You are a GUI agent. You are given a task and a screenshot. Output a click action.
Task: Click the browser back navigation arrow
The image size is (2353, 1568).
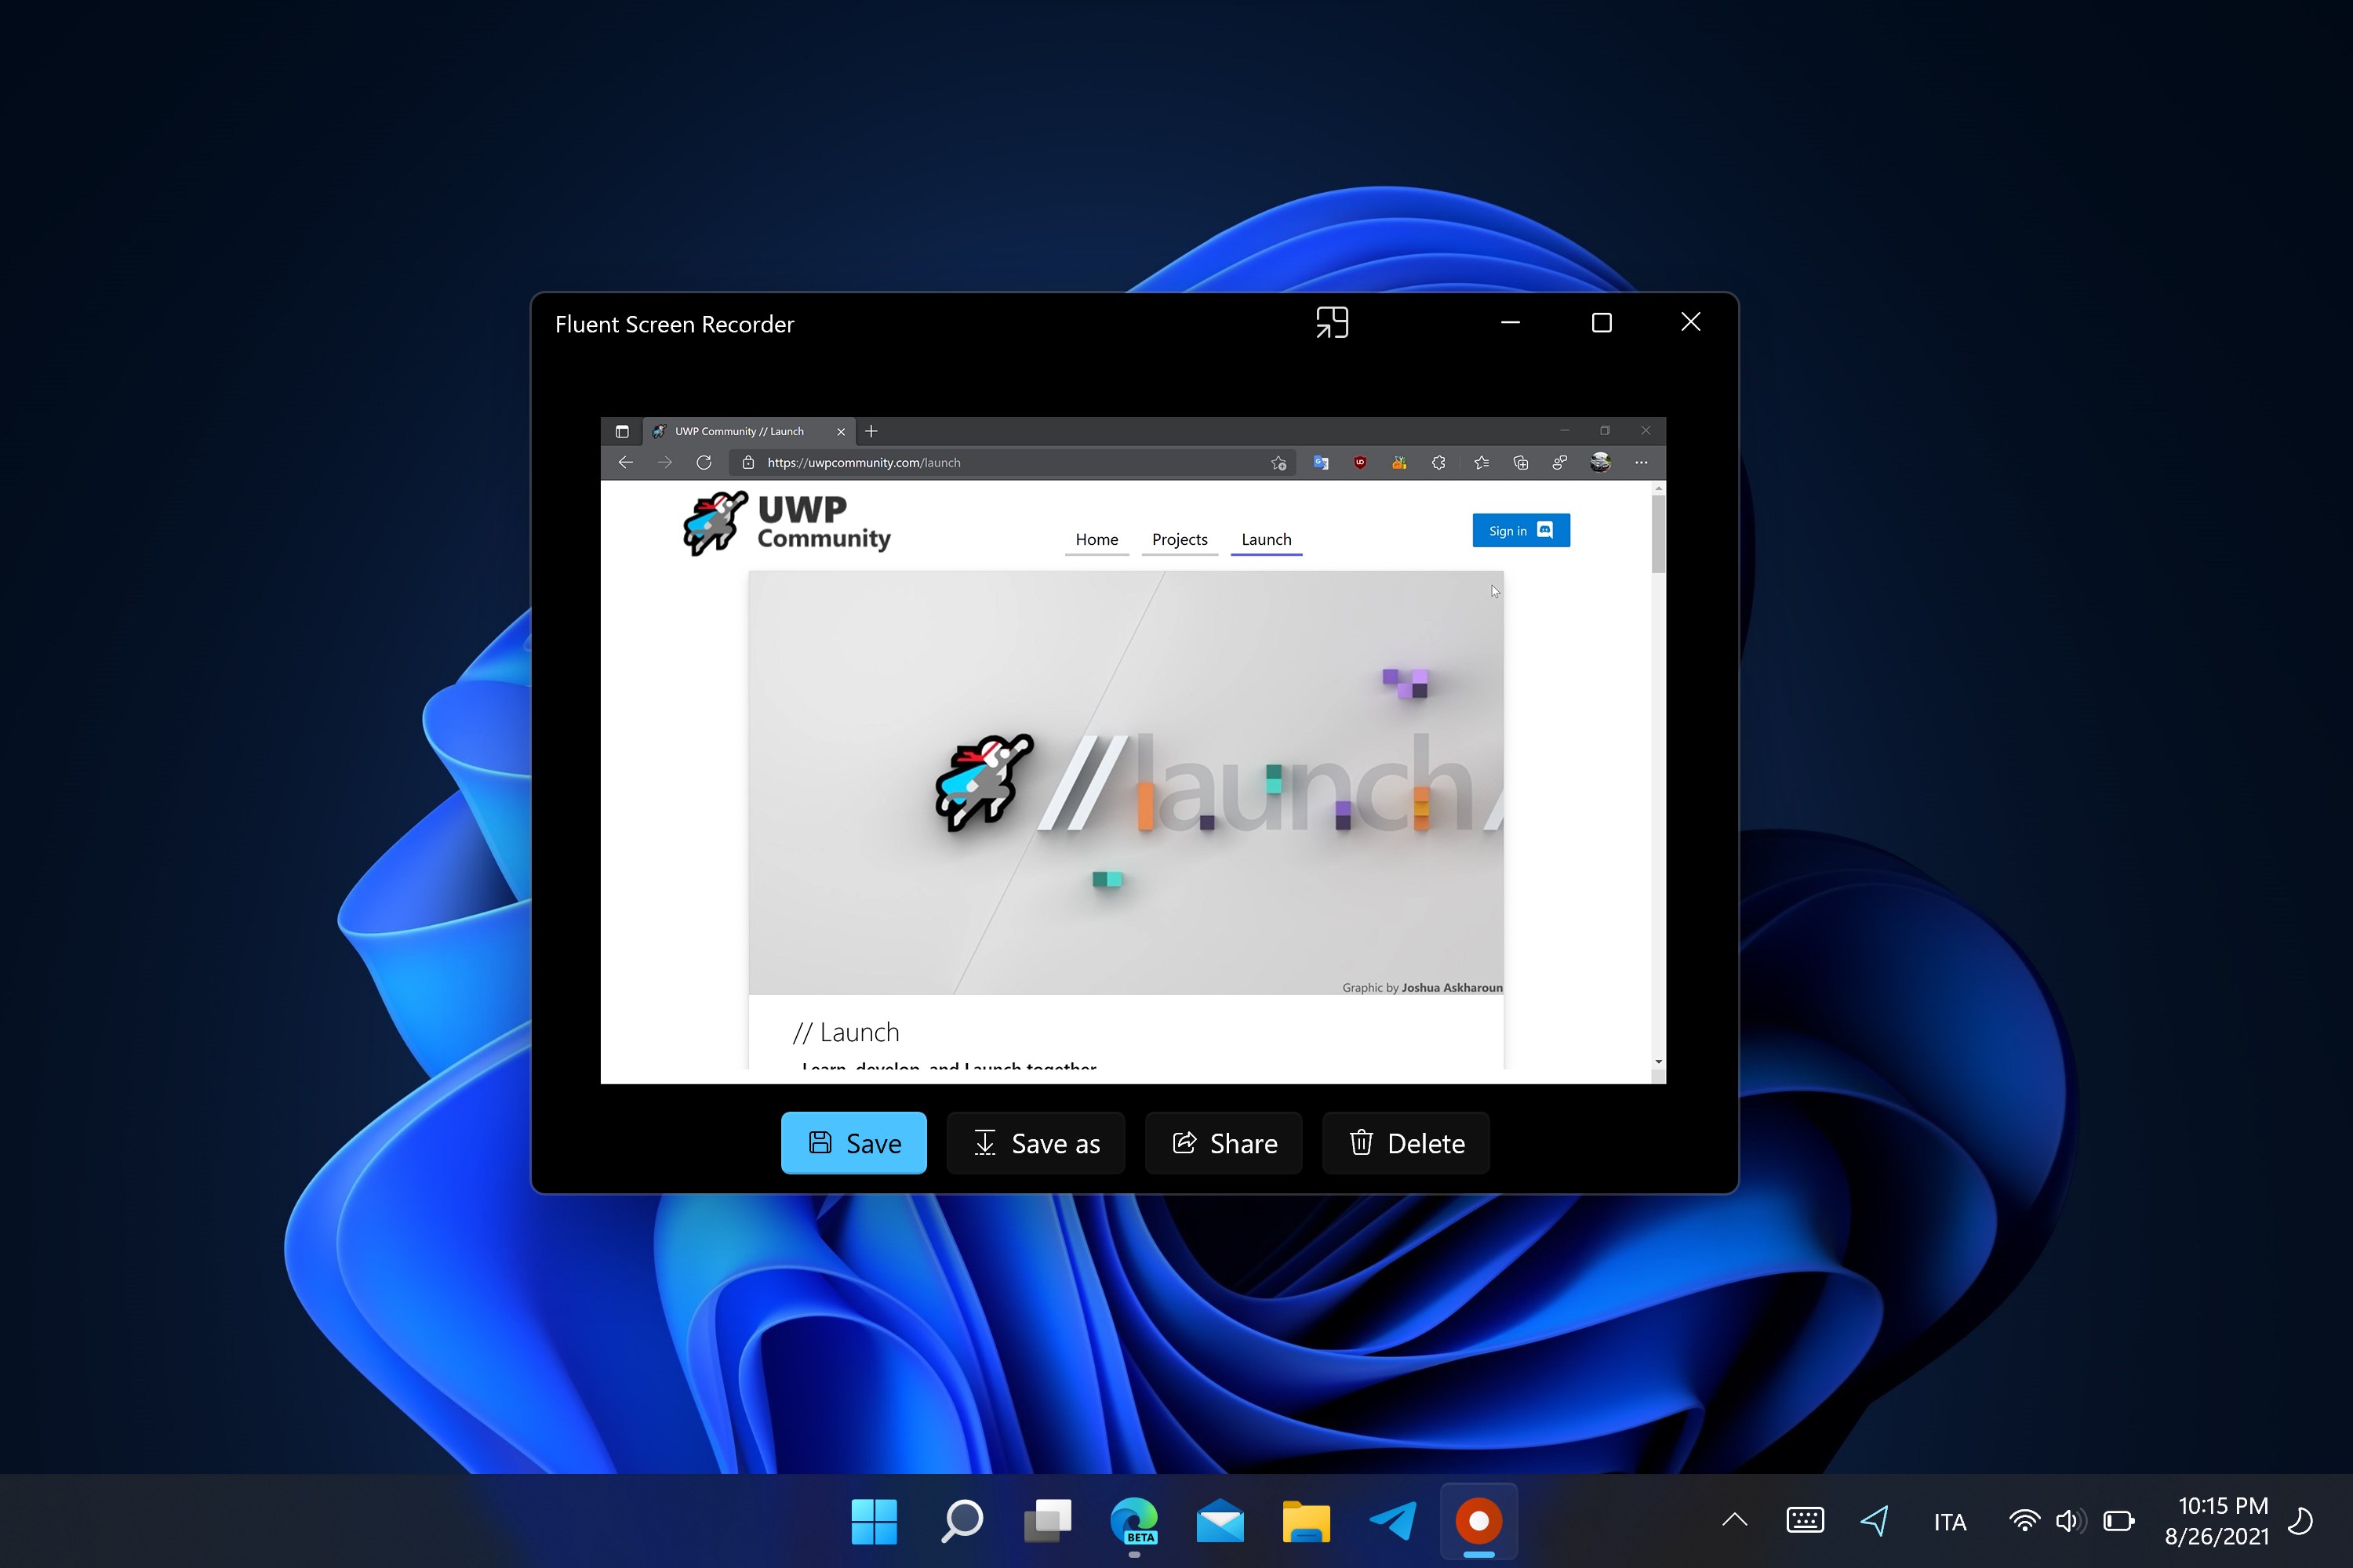coord(625,462)
